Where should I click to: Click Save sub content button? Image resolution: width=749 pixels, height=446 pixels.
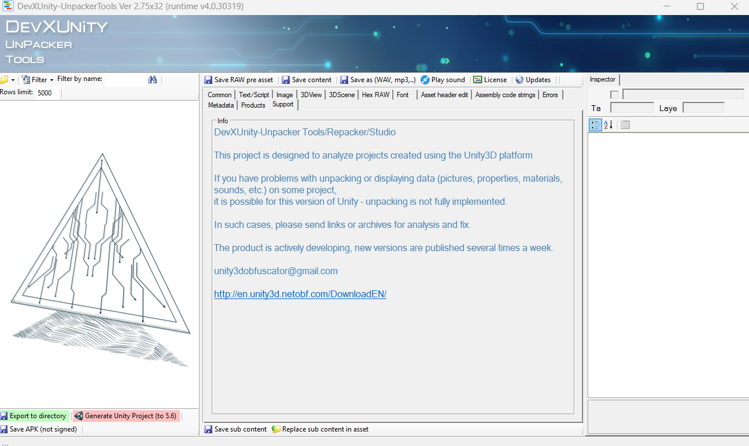[235, 429]
